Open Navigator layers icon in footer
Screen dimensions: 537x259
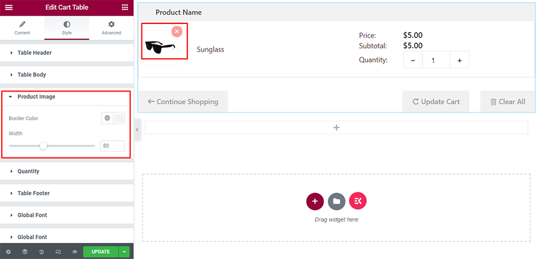click(x=25, y=252)
